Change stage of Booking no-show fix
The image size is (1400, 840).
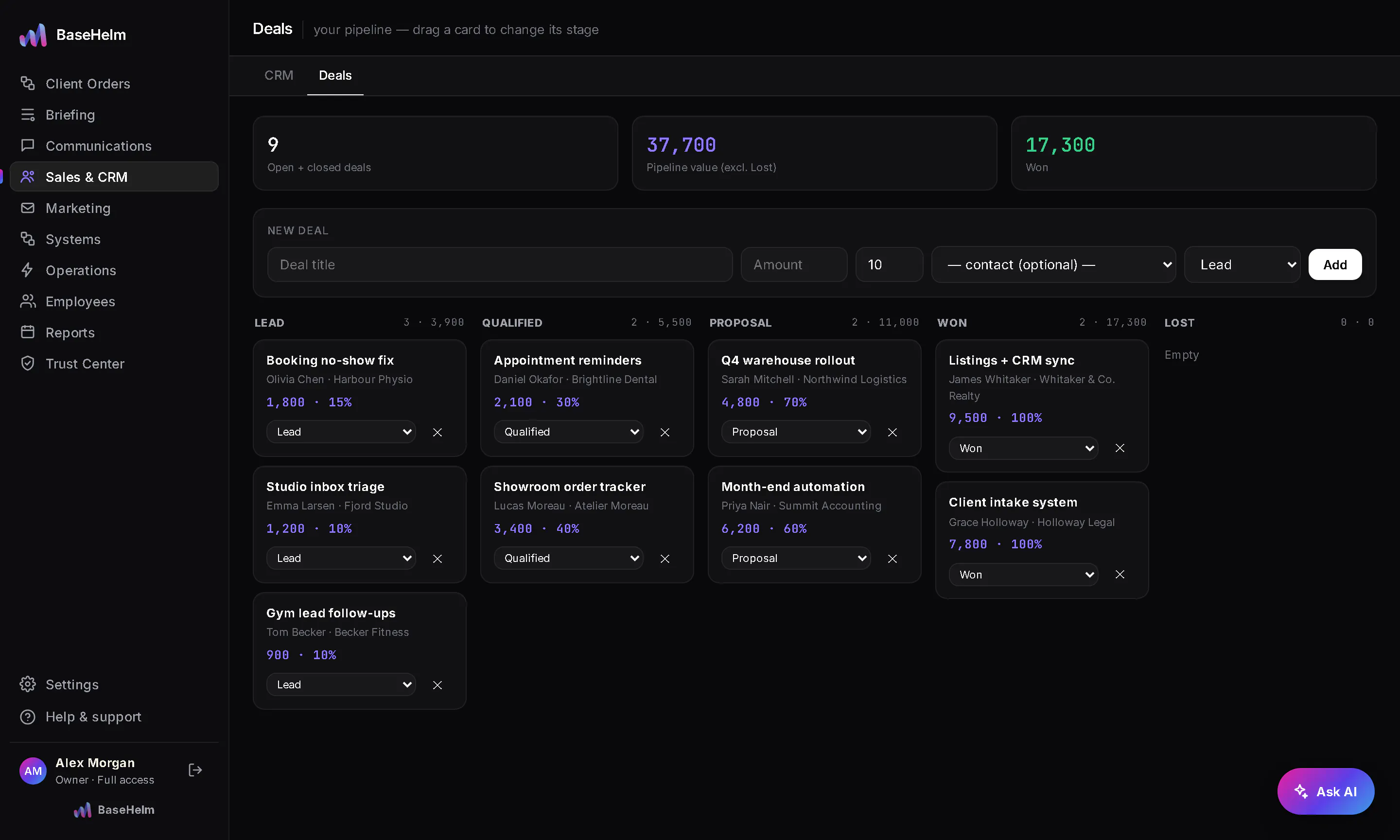[x=341, y=432]
